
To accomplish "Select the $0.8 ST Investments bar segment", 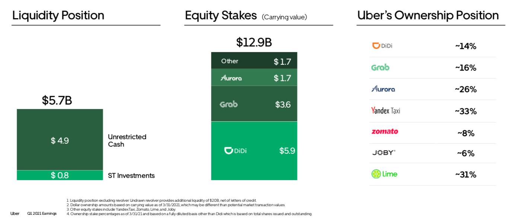I will point(60,175).
